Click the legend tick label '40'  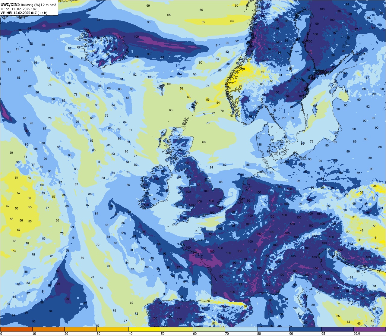[131, 334]
